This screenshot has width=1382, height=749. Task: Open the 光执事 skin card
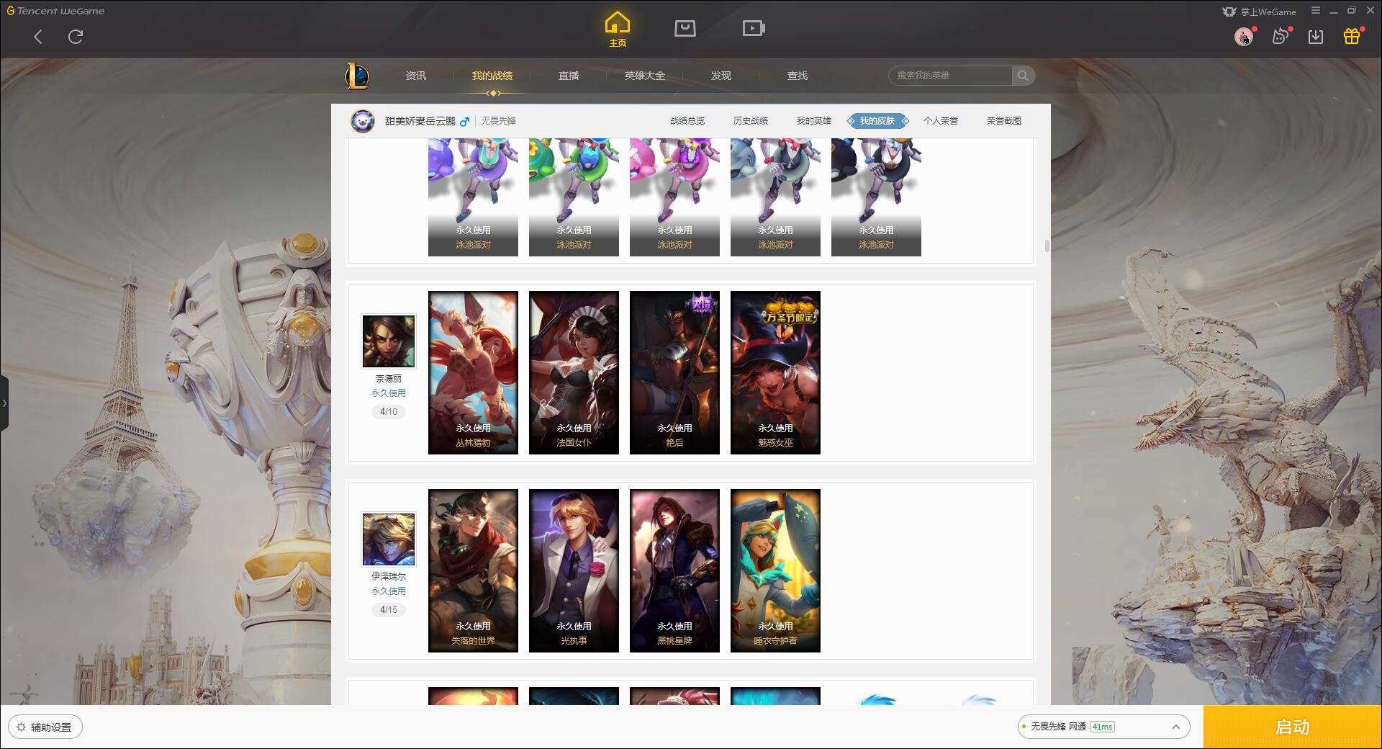[574, 570]
